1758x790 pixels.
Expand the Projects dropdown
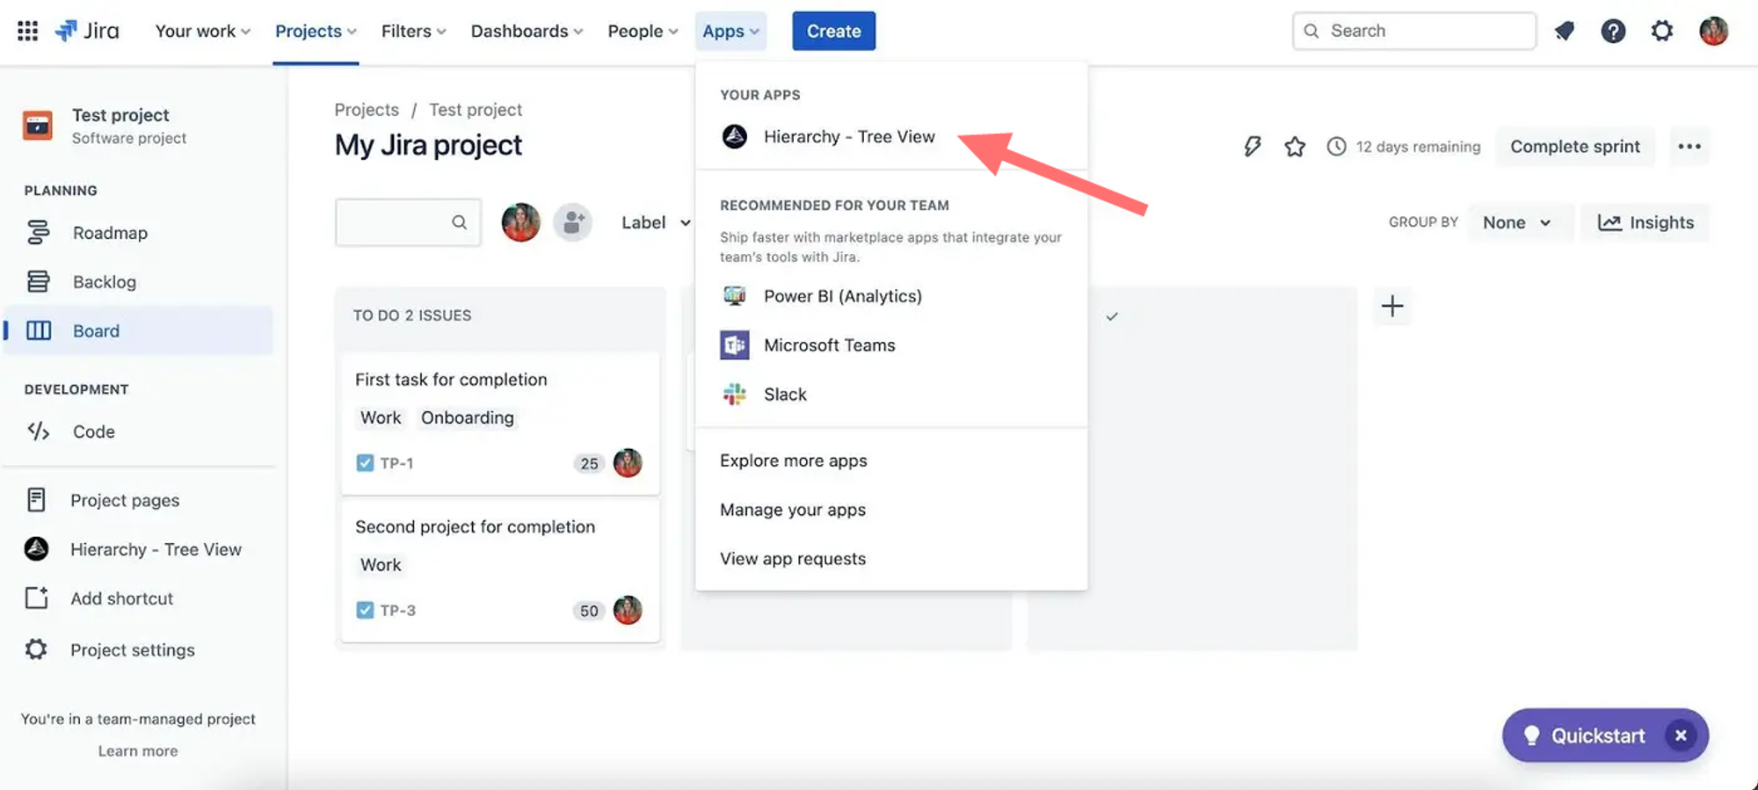point(316,31)
